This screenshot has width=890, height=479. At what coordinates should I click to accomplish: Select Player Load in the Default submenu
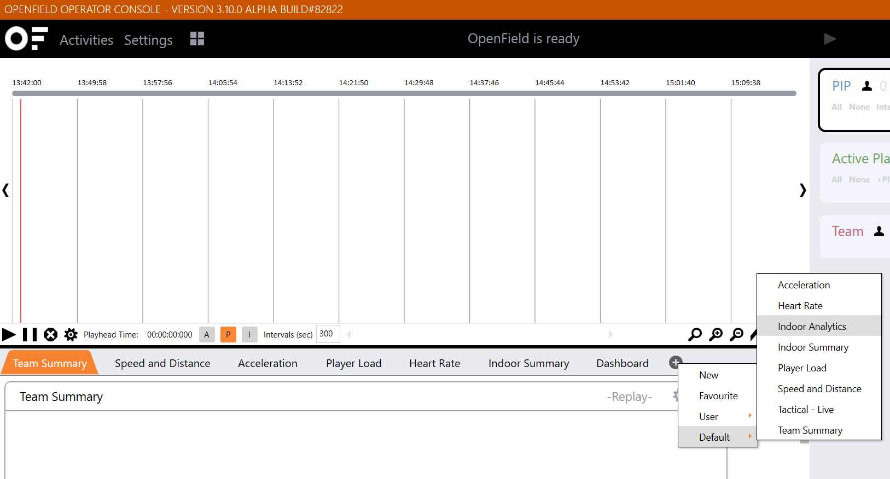coord(819,368)
